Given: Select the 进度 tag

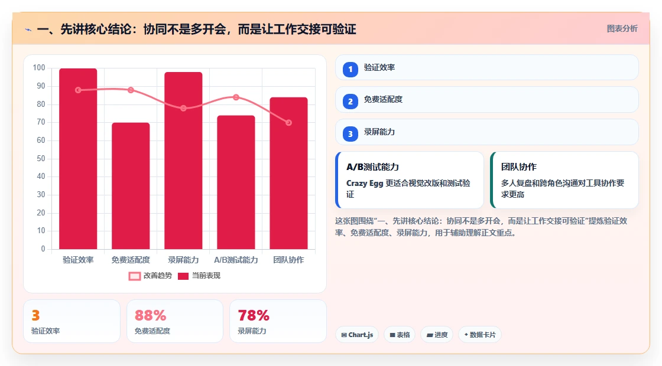Looking at the screenshot, I should pyautogui.click(x=437, y=335).
